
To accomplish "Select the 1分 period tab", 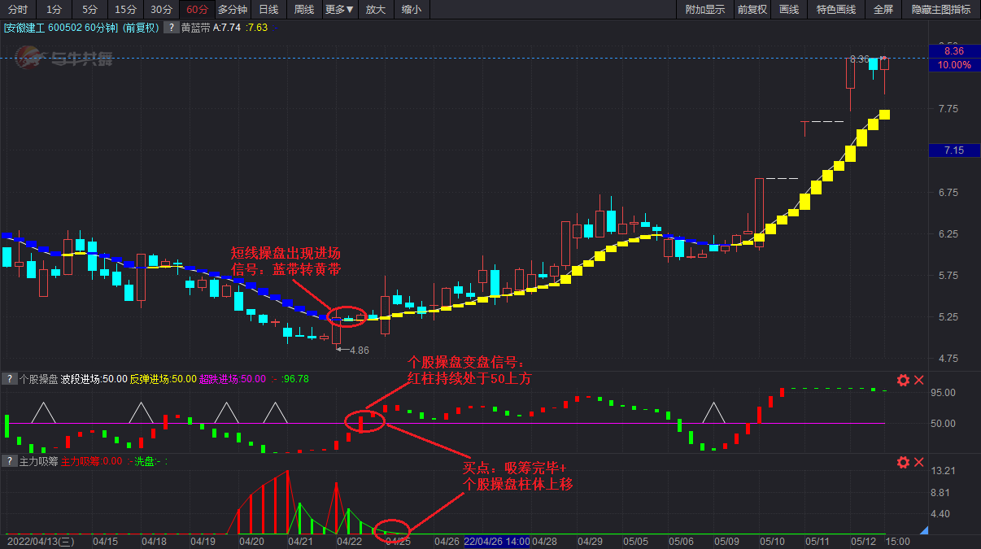I will pos(54,10).
